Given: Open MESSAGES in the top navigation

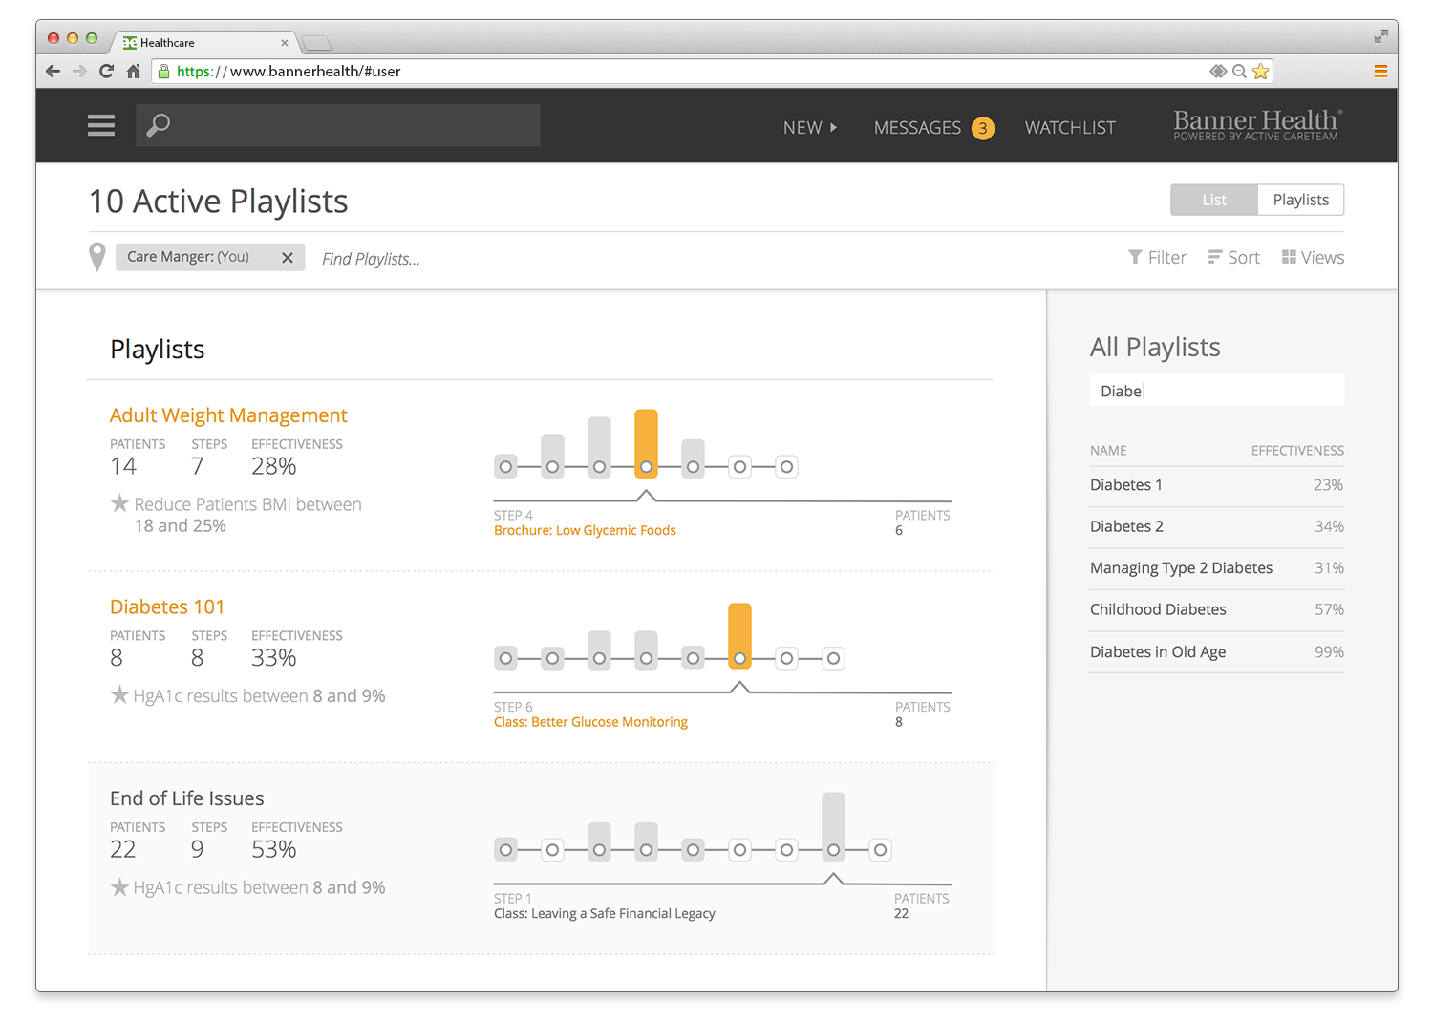Looking at the screenshot, I should 917,127.
